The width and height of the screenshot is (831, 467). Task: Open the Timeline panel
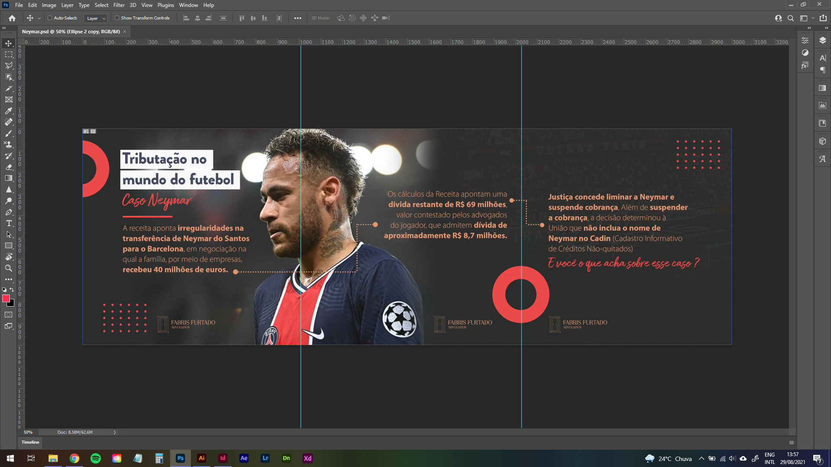[x=30, y=442]
